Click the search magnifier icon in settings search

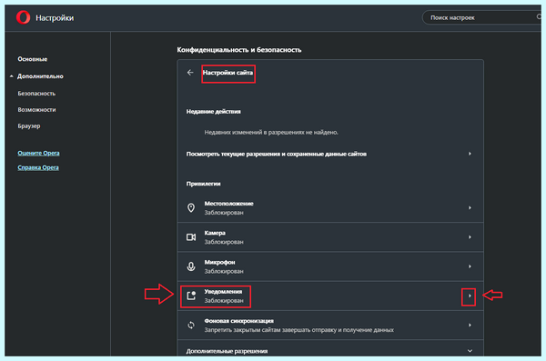pos(540,17)
